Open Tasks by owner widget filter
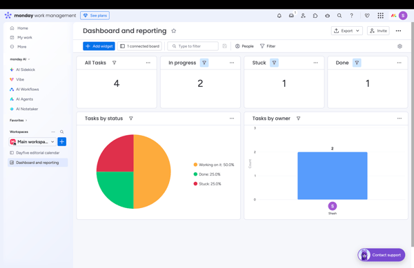Image resolution: width=414 pixels, height=268 pixels. [298, 118]
